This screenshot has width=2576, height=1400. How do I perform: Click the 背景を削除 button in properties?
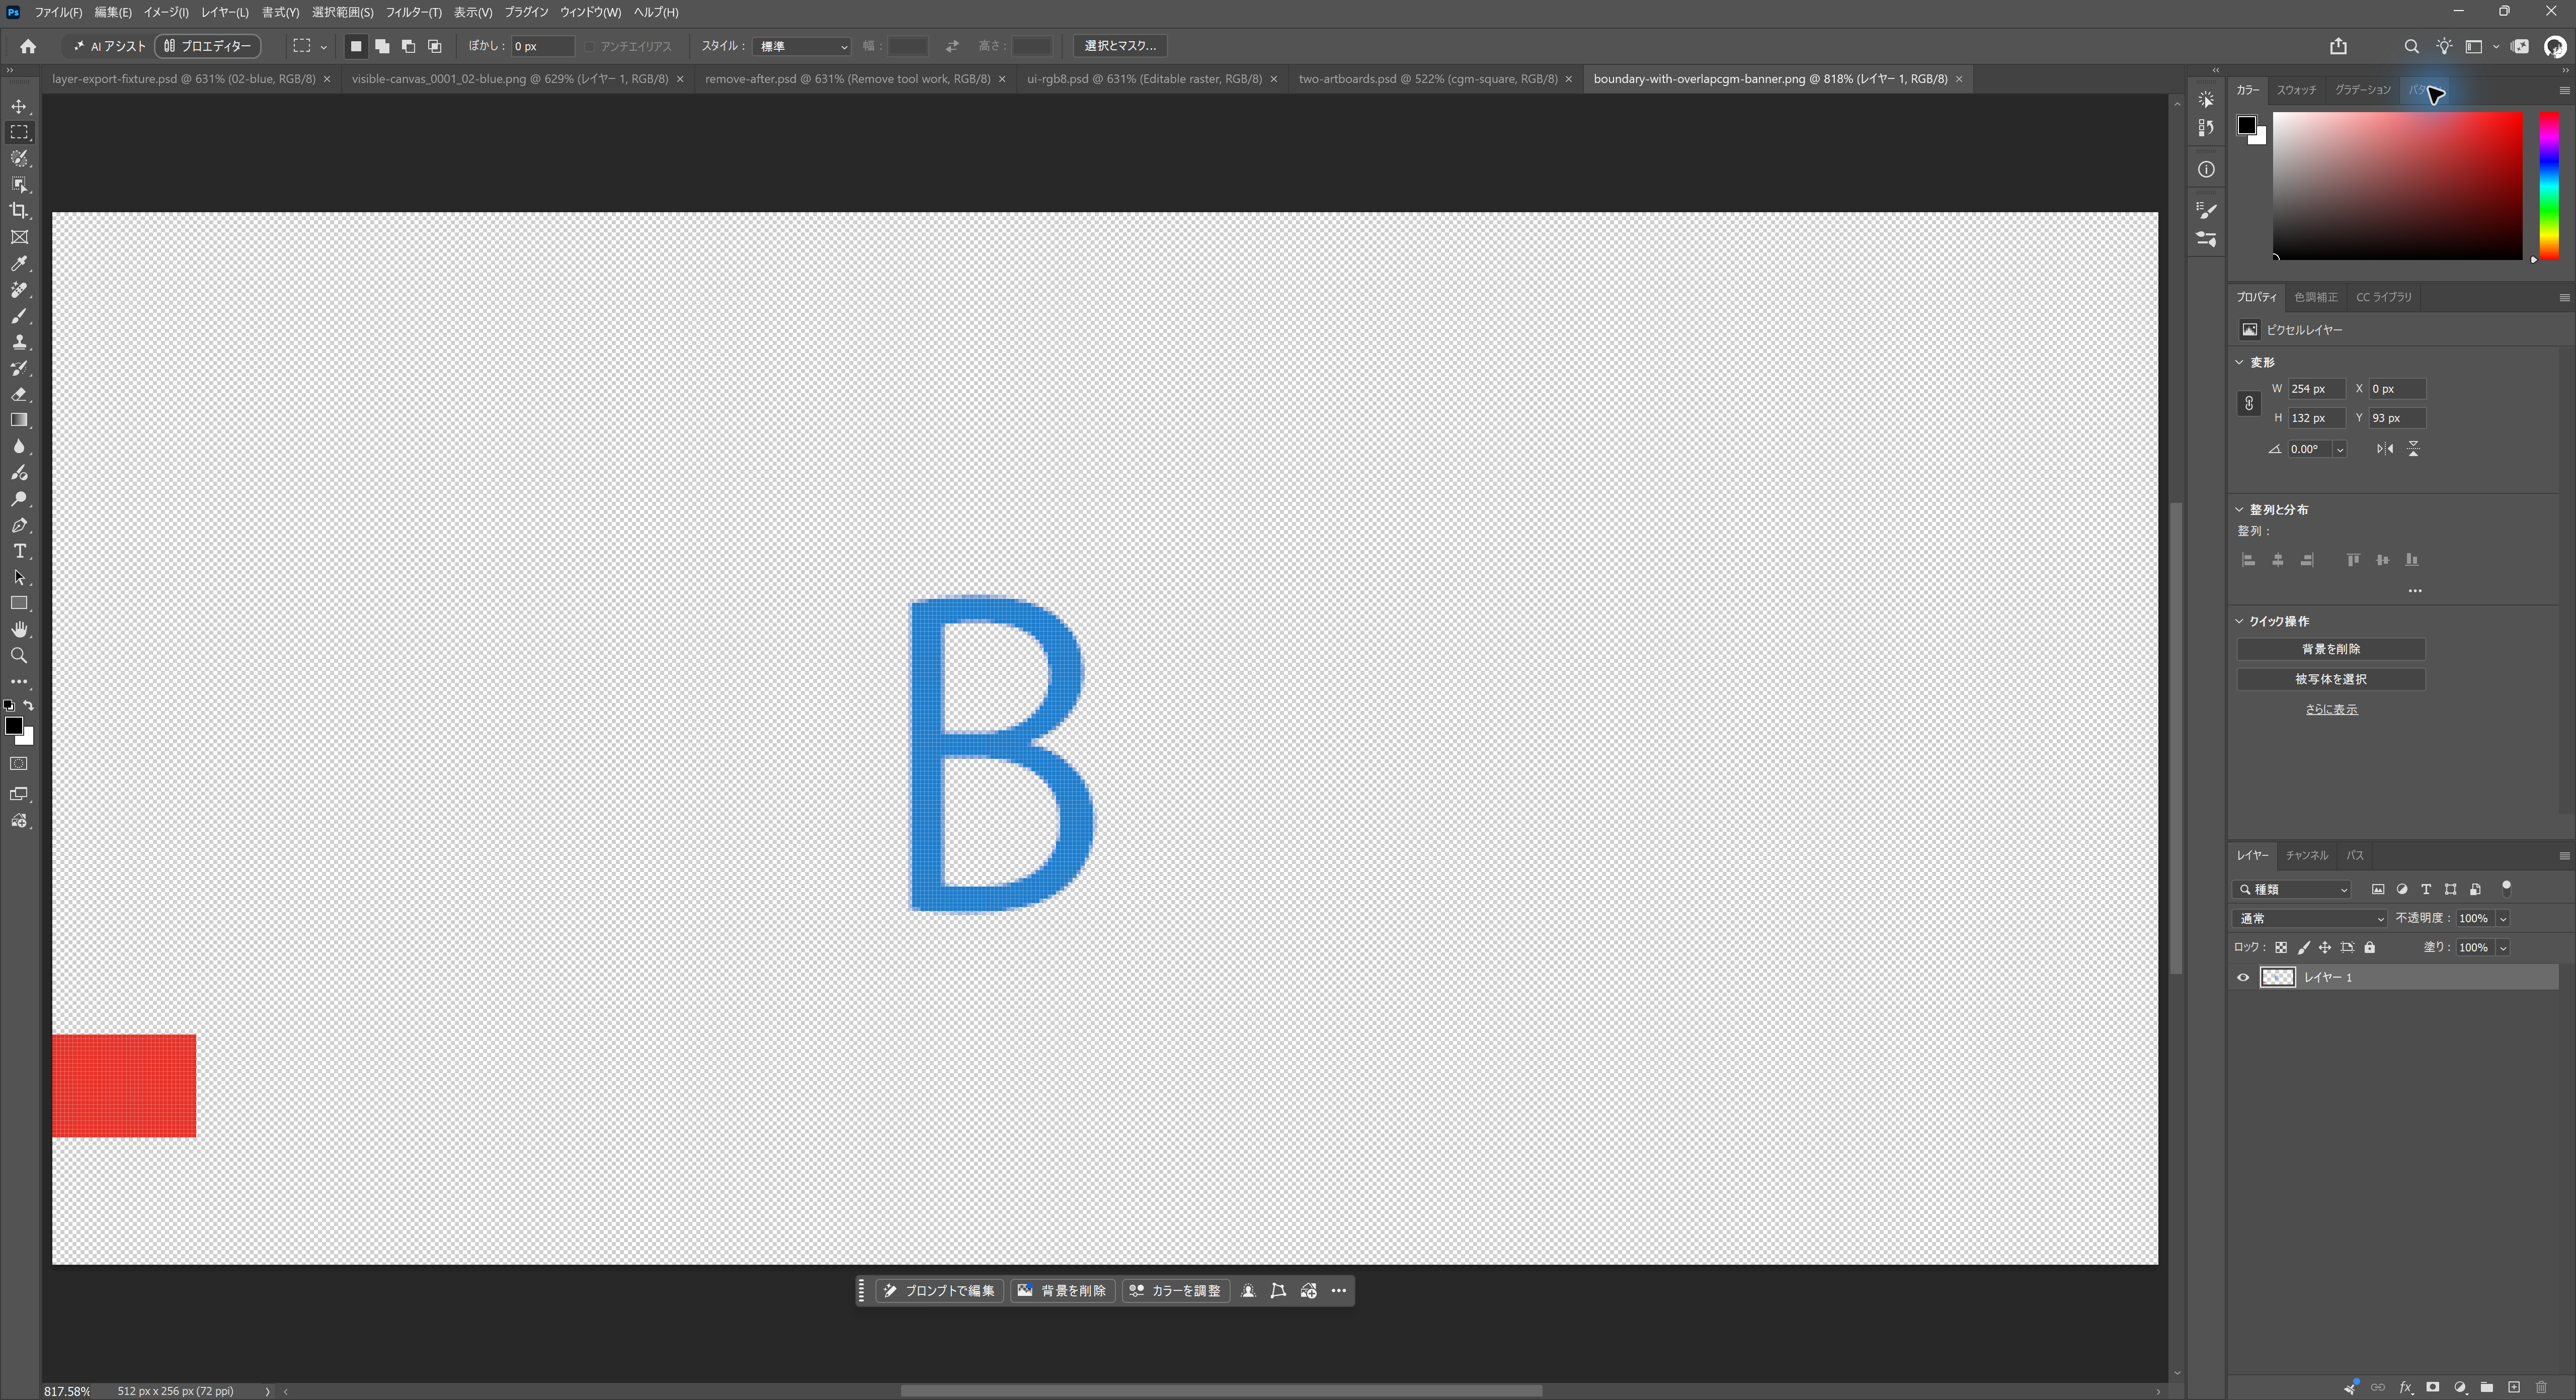click(x=2331, y=650)
